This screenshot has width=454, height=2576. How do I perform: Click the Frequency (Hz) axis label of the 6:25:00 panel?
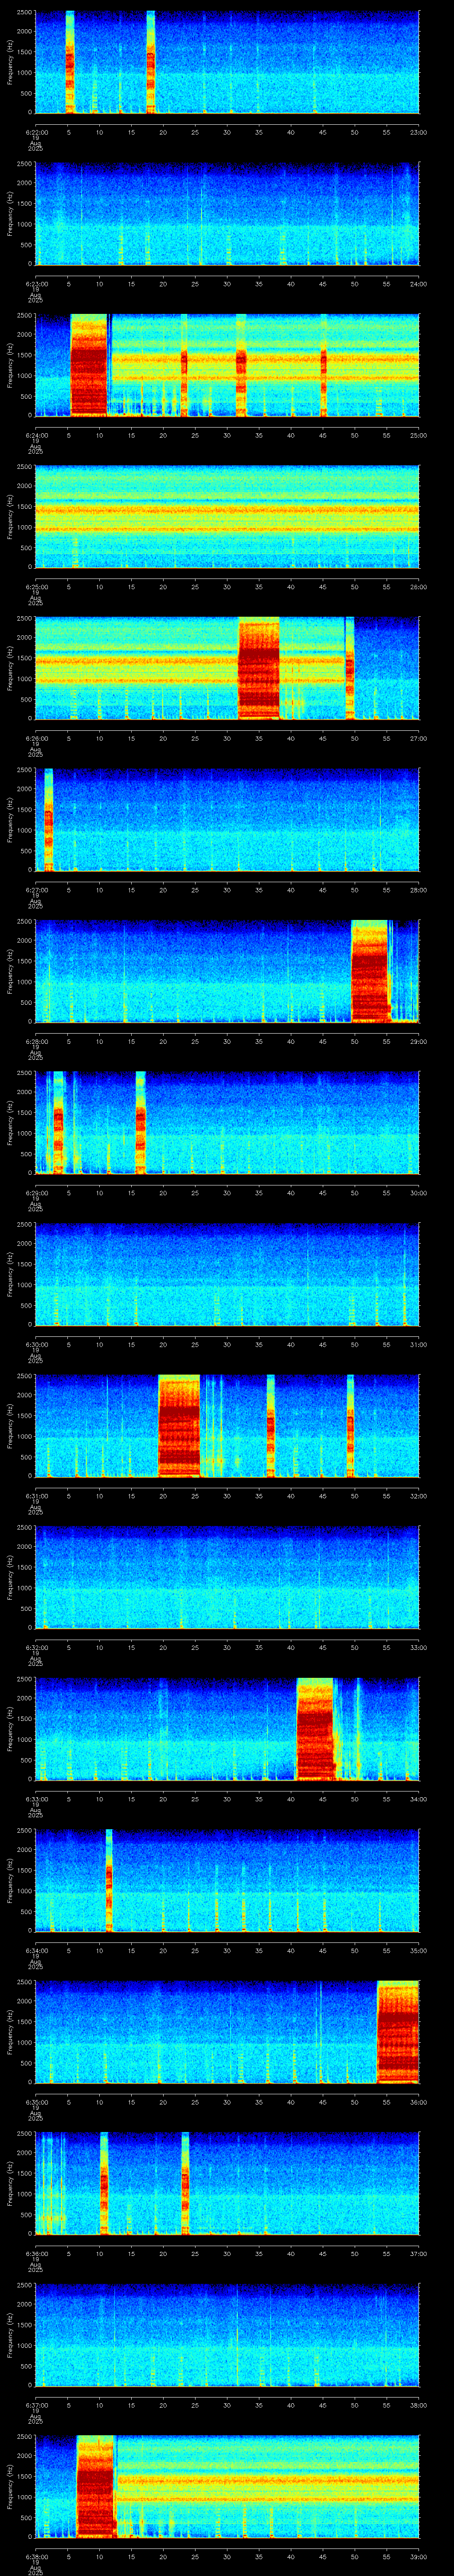pyautogui.click(x=10, y=517)
